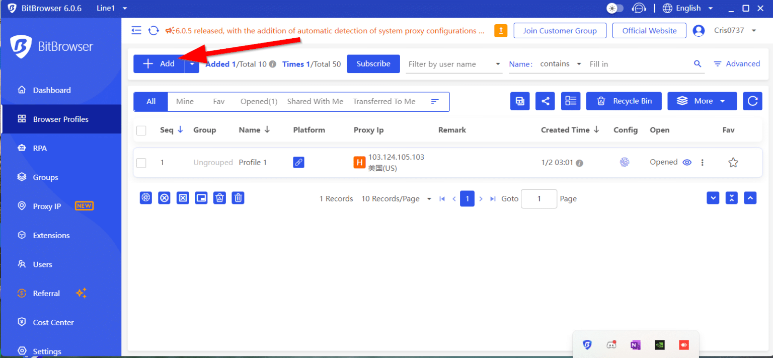Click the fingerprint Config icon on Profile 1 row
This screenshot has height=358, width=773.
point(624,162)
